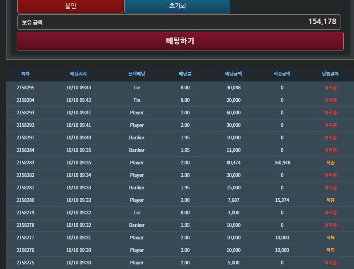
Task: Click bet time 10/10 09:31
Action: point(79,238)
